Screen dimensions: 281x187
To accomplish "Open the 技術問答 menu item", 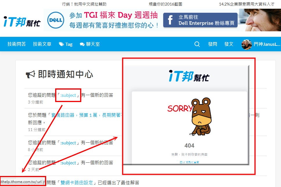I will pos(17,44).
